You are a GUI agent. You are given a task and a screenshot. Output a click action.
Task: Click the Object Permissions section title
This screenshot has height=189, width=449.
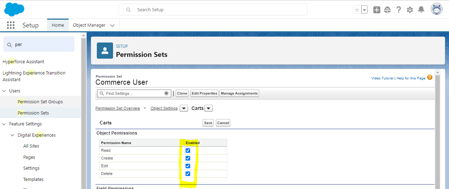coord(117,133)
